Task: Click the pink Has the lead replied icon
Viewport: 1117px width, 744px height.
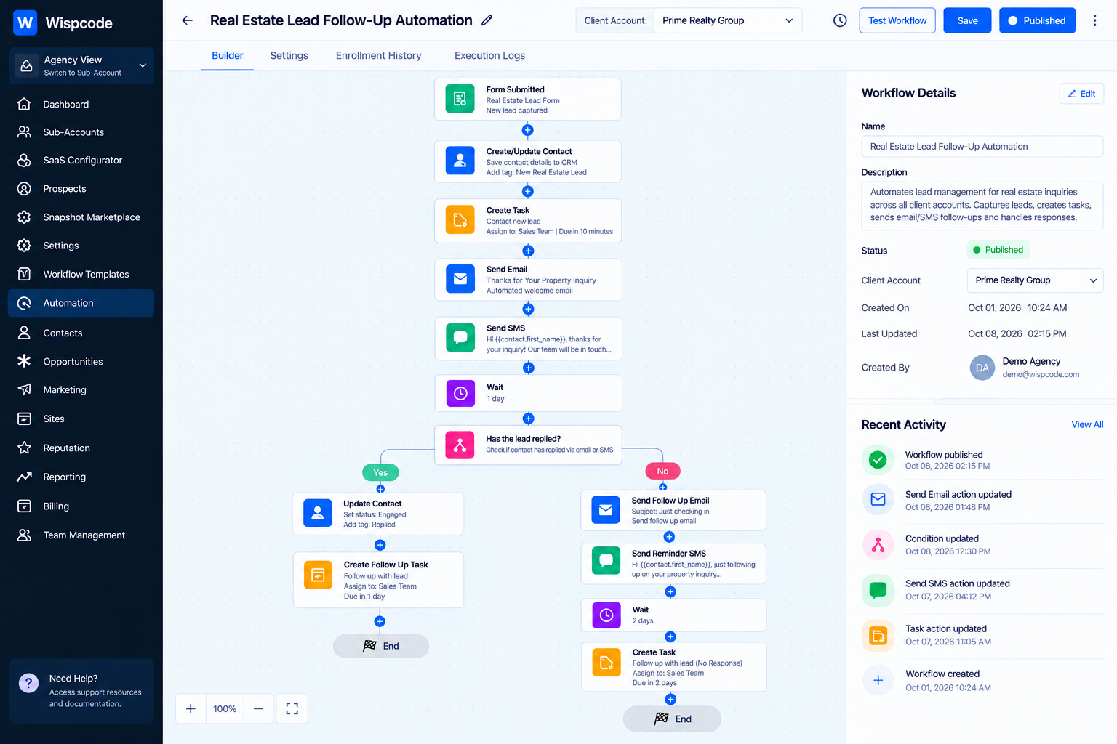Action: click(460, 445)
